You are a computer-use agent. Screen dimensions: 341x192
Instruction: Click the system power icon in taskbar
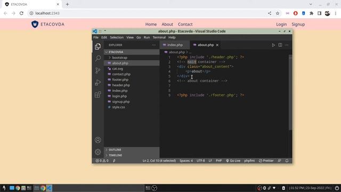click(337, 188)
